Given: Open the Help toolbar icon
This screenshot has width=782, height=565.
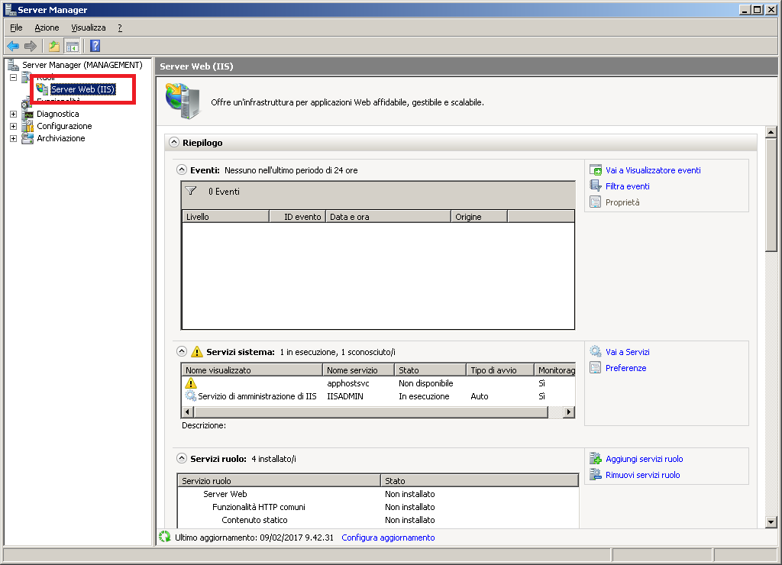Looking at the screenshot, I should click(x=95, y=47).
